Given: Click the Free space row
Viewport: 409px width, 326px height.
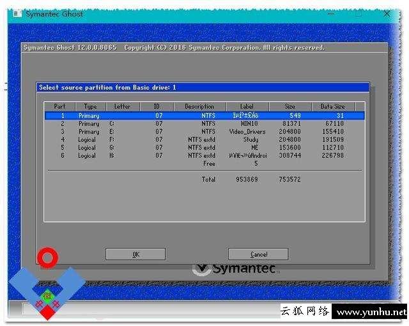Looking at the screenshot, I should click(204, 164).
